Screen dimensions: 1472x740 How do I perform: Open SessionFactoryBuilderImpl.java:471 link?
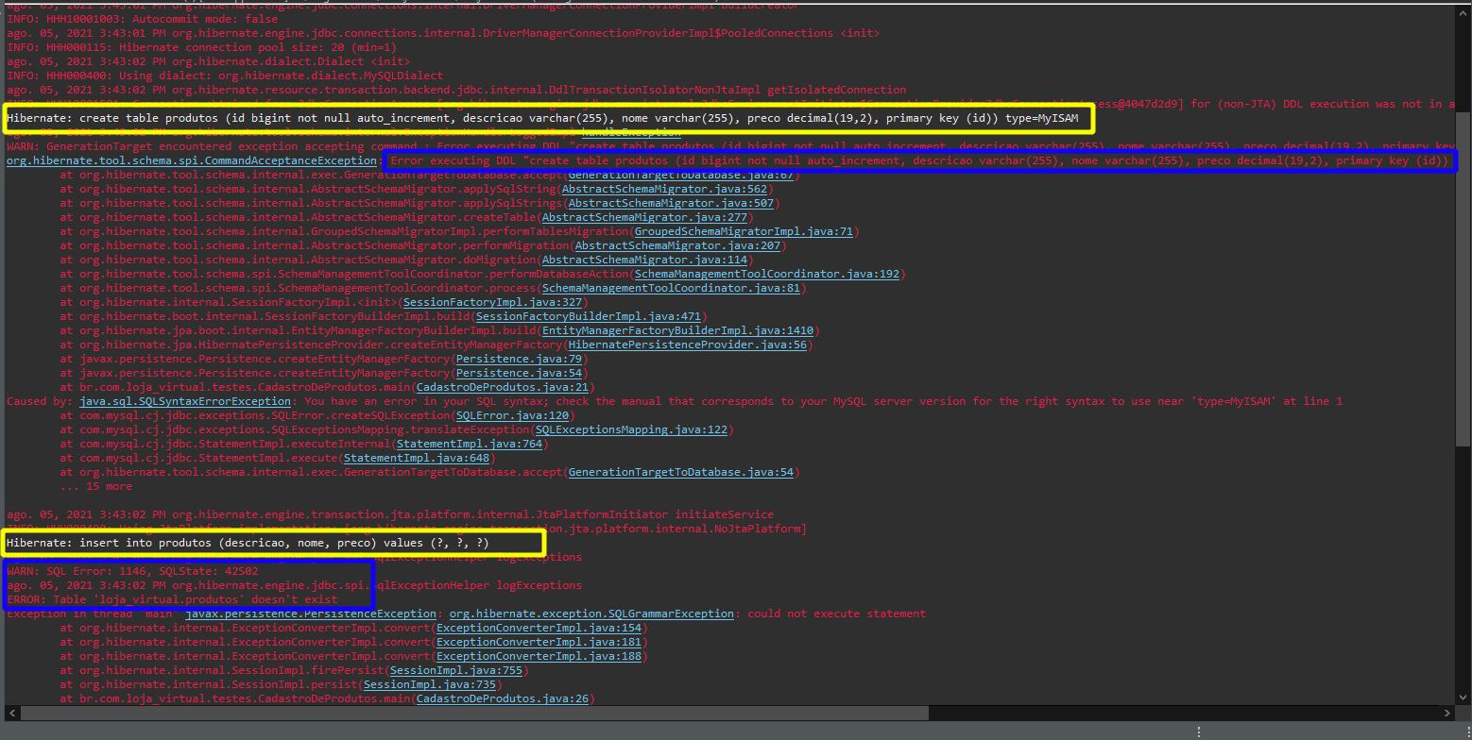click(x=589, y=317)
